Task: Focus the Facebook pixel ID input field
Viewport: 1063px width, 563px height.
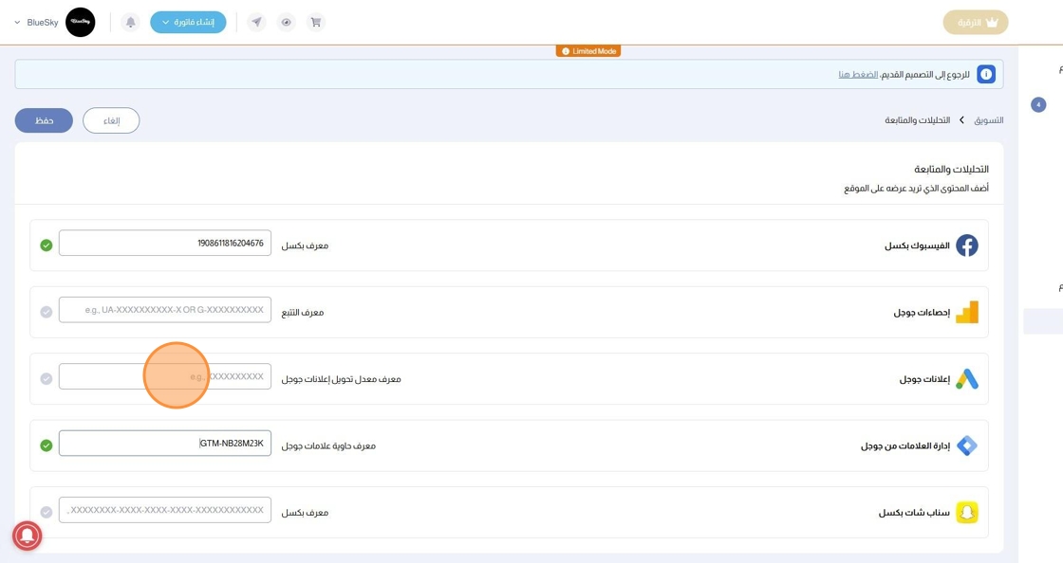Action: click(x=165, y=243)
